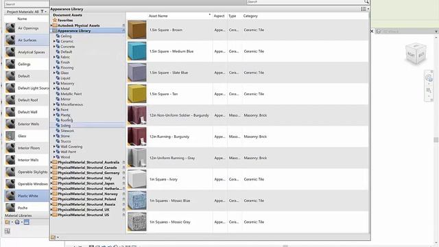This screenshot has height=247, width=439.
Task: Click the asset search magnifier icon
Action: (366, 2)
